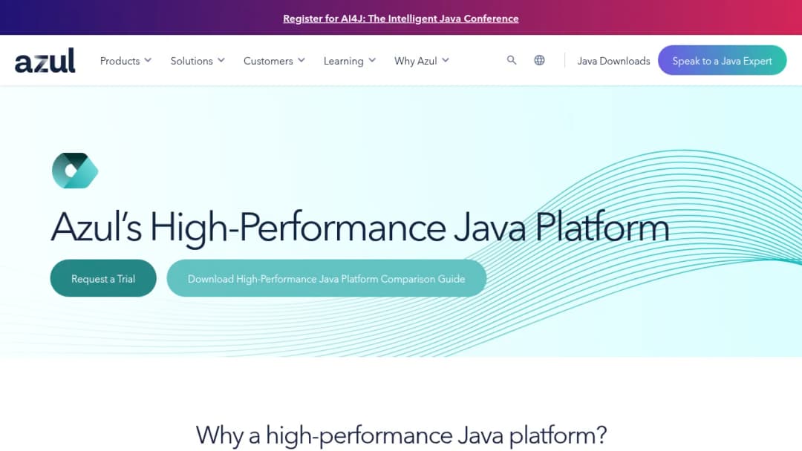Open the Solutions menu
802x451 pixels.
pos(192,61)
